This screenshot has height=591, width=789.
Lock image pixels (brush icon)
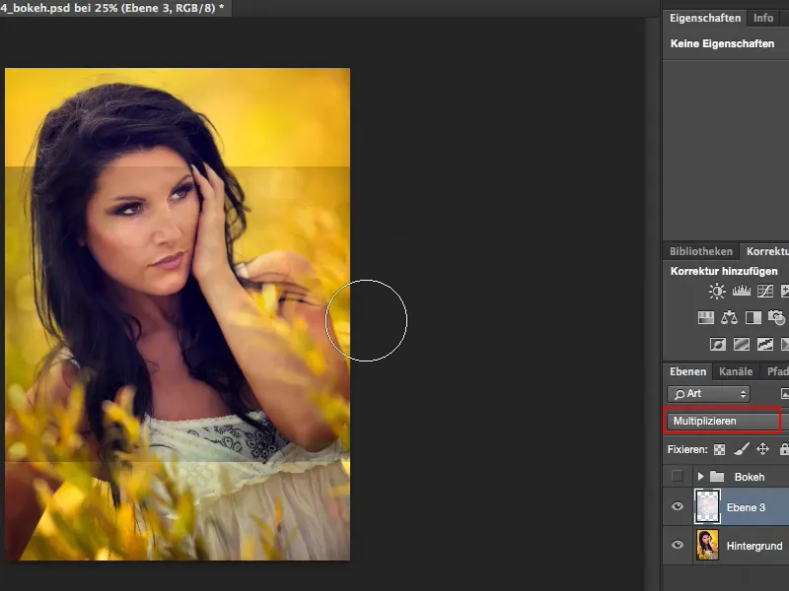(742, 449)
